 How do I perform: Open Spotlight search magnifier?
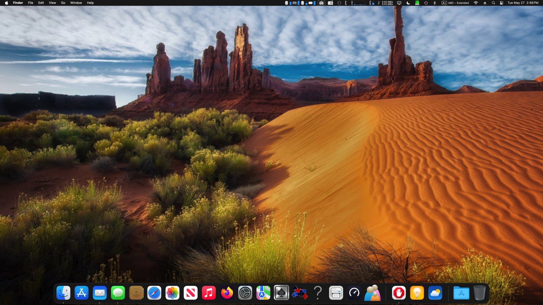[493, 3]
